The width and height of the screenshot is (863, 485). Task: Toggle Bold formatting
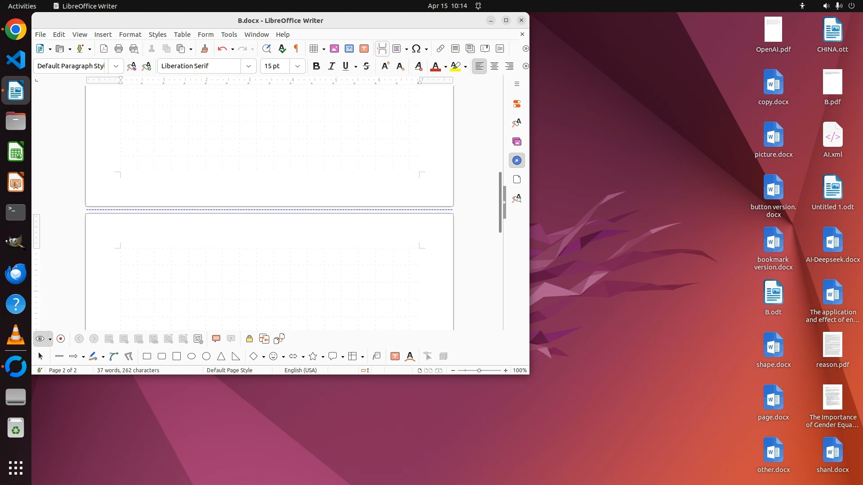tap(316, 66)
